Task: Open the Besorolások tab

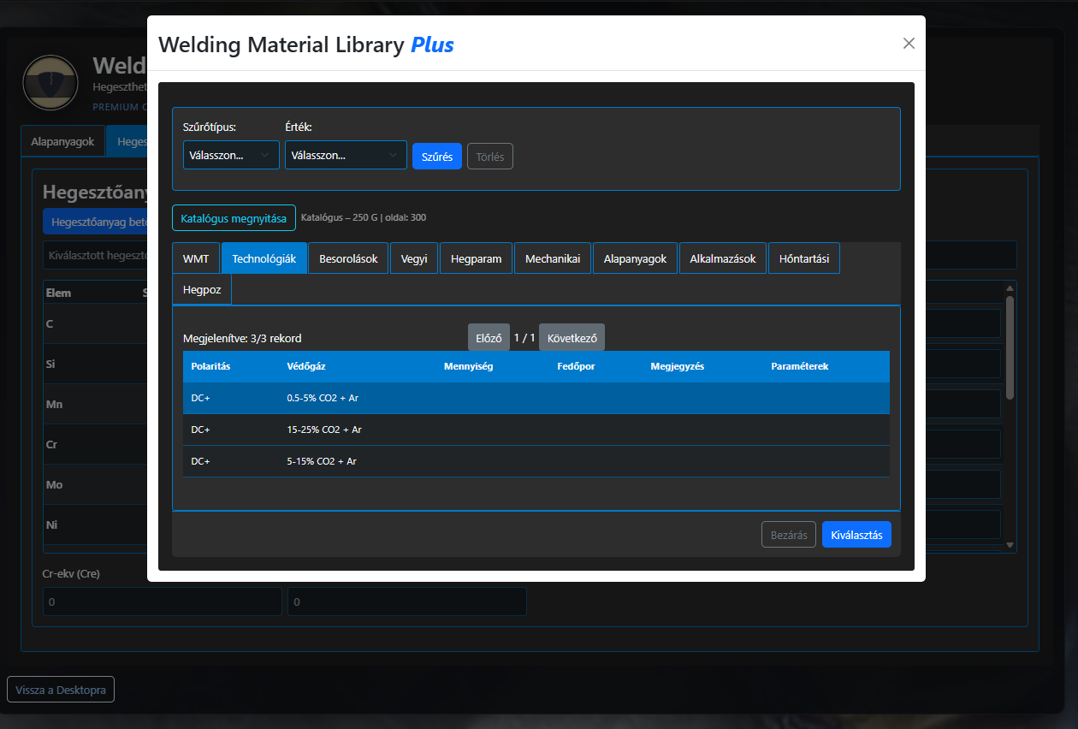Action: (x=348, y=258)
